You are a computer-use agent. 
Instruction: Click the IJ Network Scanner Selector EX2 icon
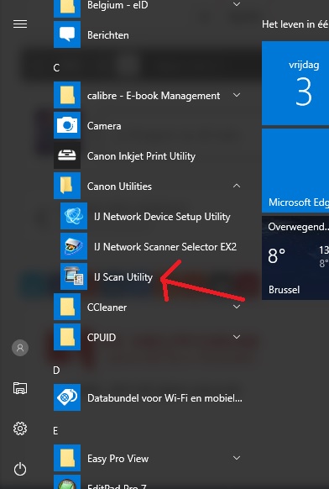(x=74, y=246)
